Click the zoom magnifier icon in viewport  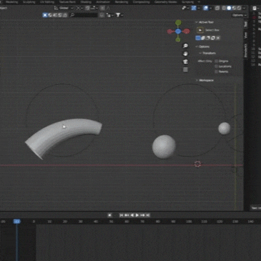[x=185, y=46]
